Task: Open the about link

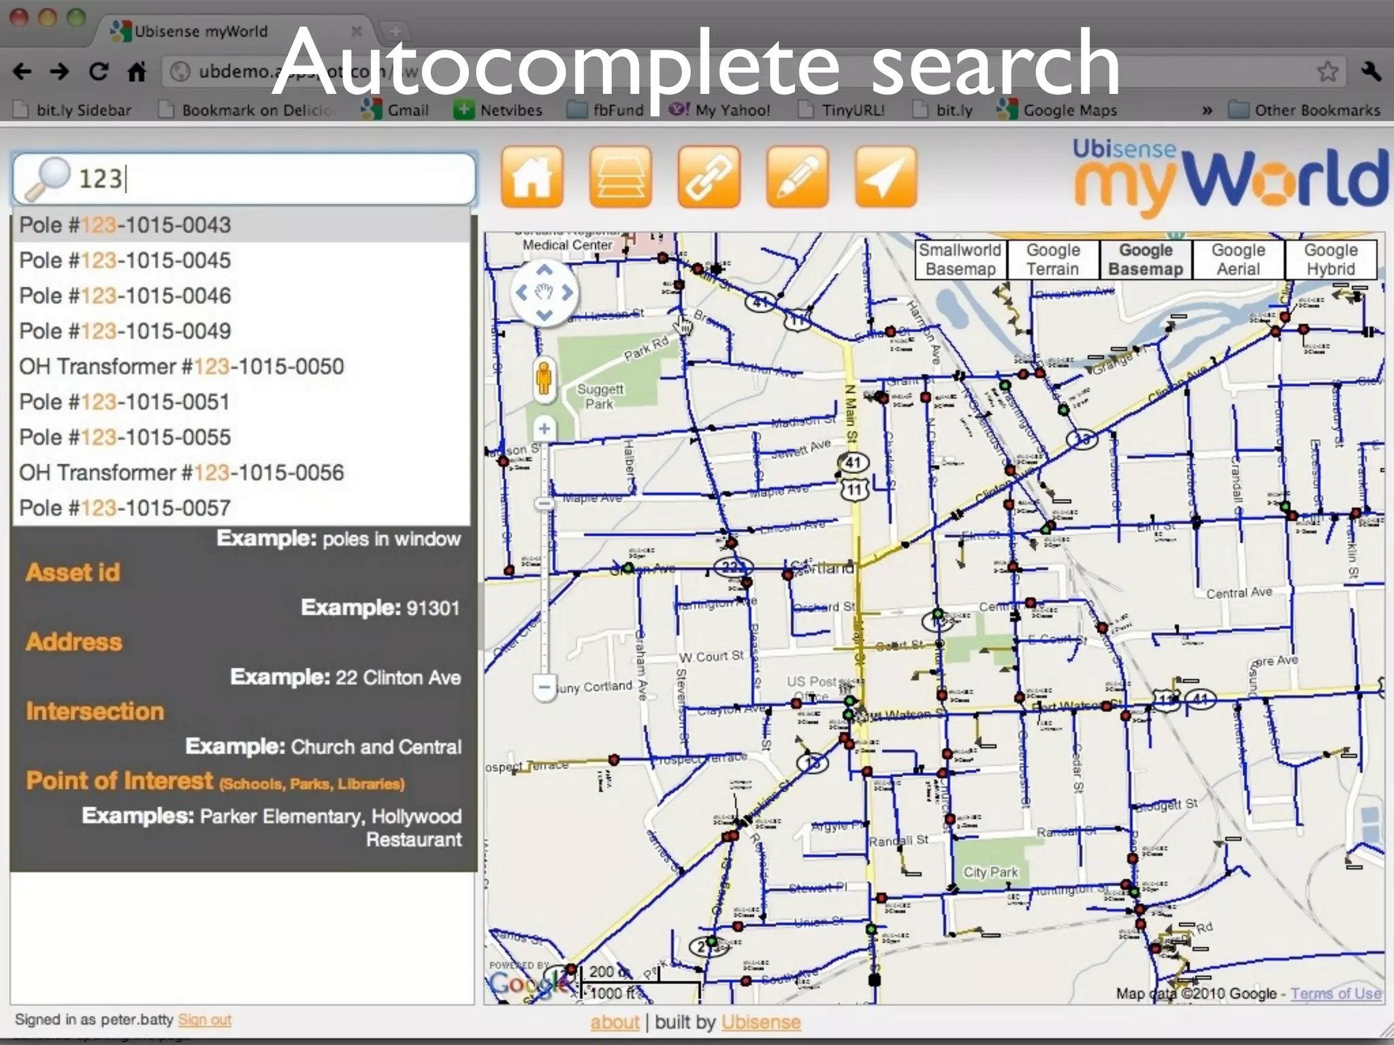Action: (615, 1023)
